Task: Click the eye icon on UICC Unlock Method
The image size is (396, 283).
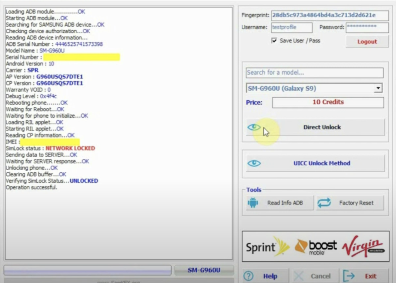Action: click(x=254, y=163)
